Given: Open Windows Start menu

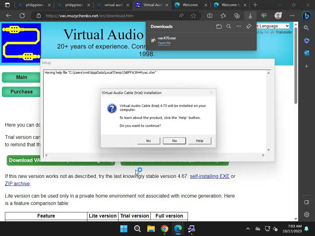Looking at the screenshot, I should point(124,229).
